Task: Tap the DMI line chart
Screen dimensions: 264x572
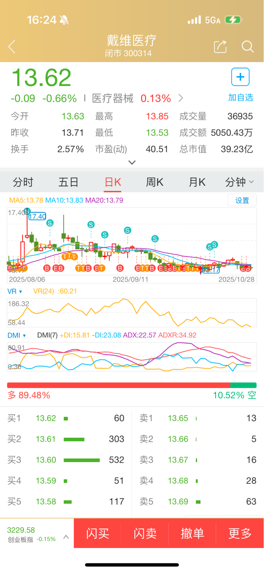Action: (x=132, y=357)
